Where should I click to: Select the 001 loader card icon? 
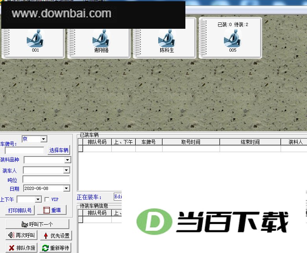(35, 38)
